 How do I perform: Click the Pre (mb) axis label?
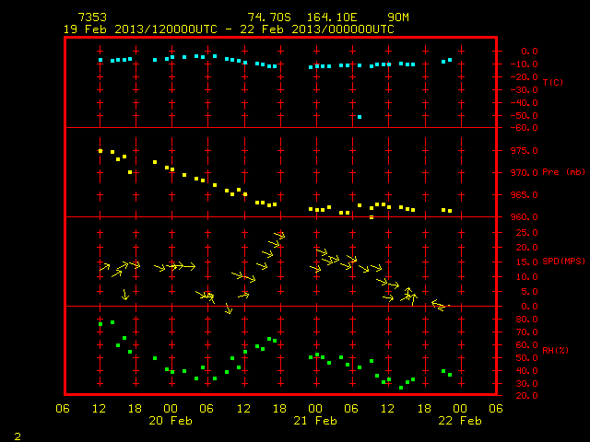[x=563, y=172]
